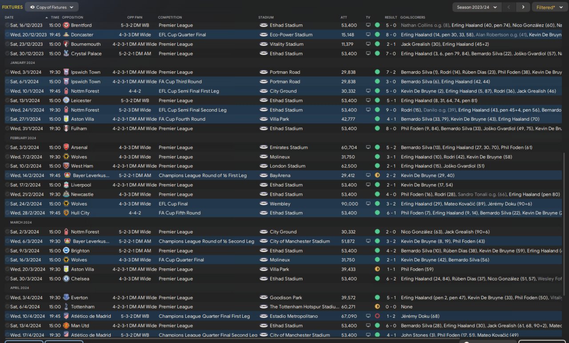Click the 67,090 attendance figure
Viewport: 569px width, 343px height.
(349, 316)
